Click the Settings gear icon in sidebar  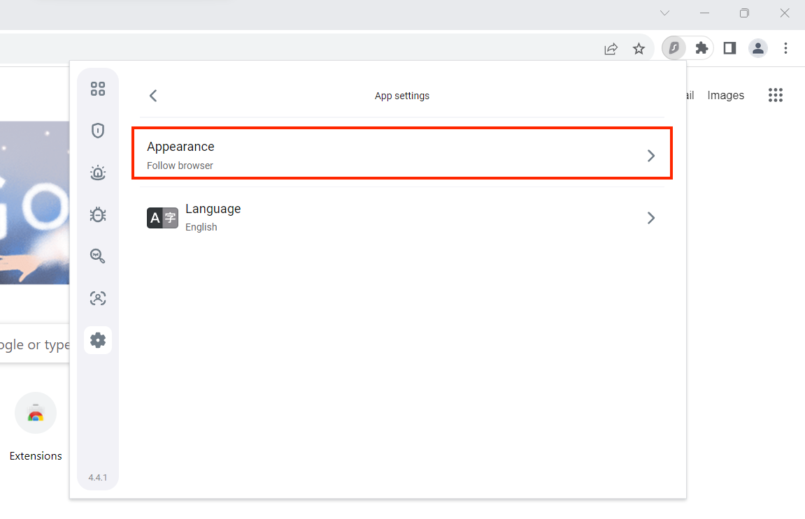98,340
